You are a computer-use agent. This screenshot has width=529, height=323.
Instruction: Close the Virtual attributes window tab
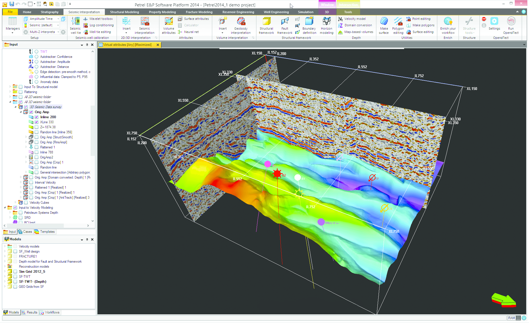point(158,45)
